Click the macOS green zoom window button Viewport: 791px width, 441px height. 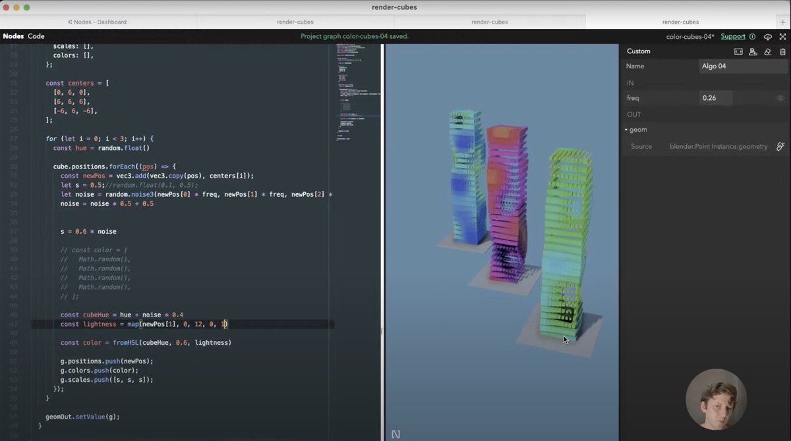tap(27, 7)
